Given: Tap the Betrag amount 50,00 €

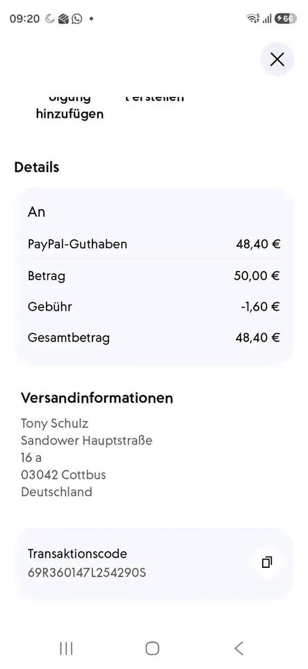Looking at the screenshot, I should [x=257, y=276].
